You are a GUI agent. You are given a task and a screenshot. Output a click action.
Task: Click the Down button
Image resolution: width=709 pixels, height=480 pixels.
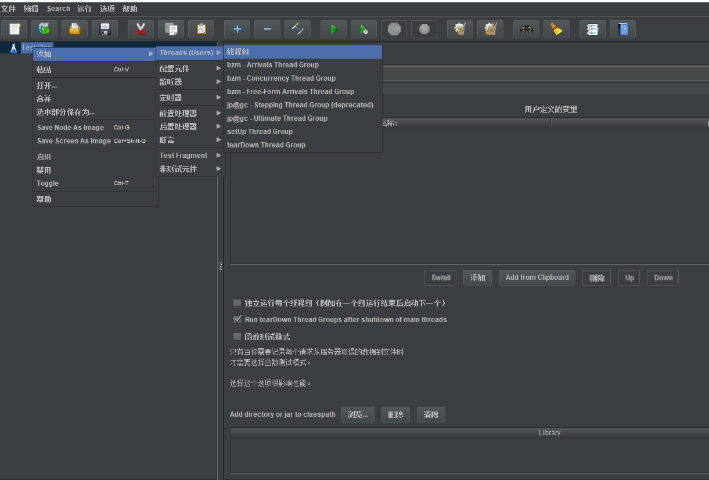(663, 277)
